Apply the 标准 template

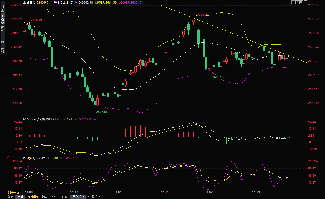tap(45, 197)
